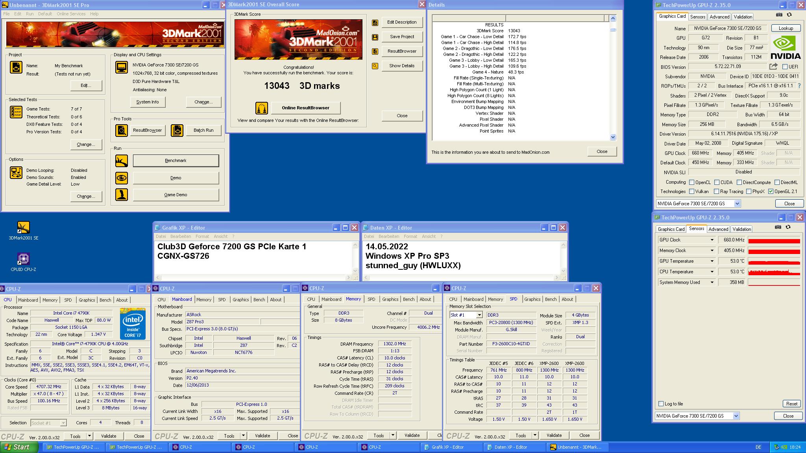
Task: Toggle the OpenCL checkbox
Action: click(x=691, y=182)
